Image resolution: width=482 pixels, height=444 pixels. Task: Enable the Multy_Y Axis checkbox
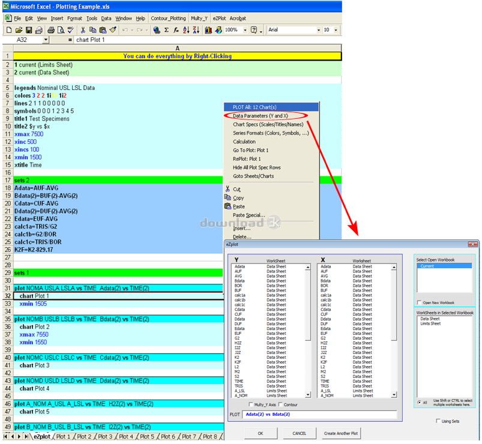(251, 404)
